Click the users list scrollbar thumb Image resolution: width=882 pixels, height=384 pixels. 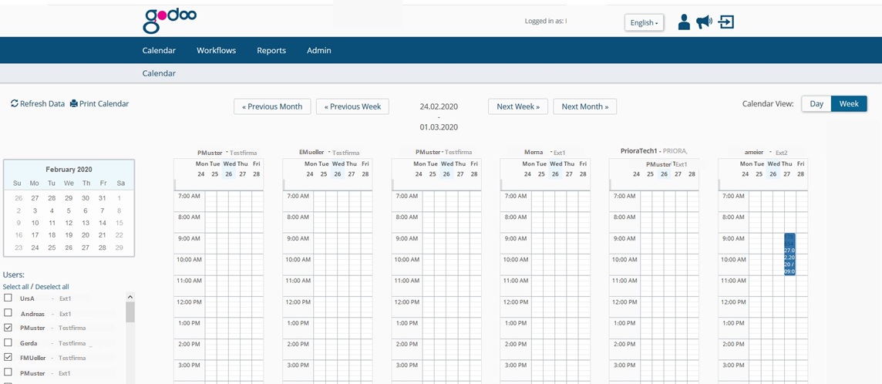pos(130,312)
